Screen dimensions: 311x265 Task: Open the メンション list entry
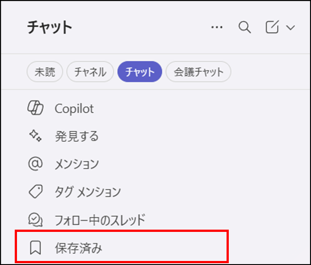pos(76,164)
